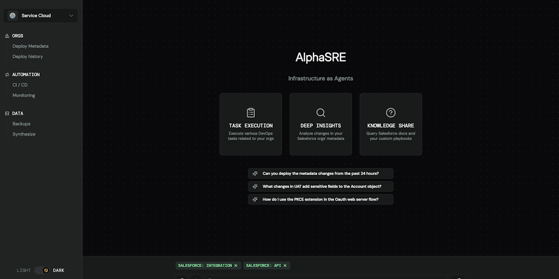559x279 pixels.
Task: Choose prompt about deploying metadata changes
Action: tap(321, 174)
